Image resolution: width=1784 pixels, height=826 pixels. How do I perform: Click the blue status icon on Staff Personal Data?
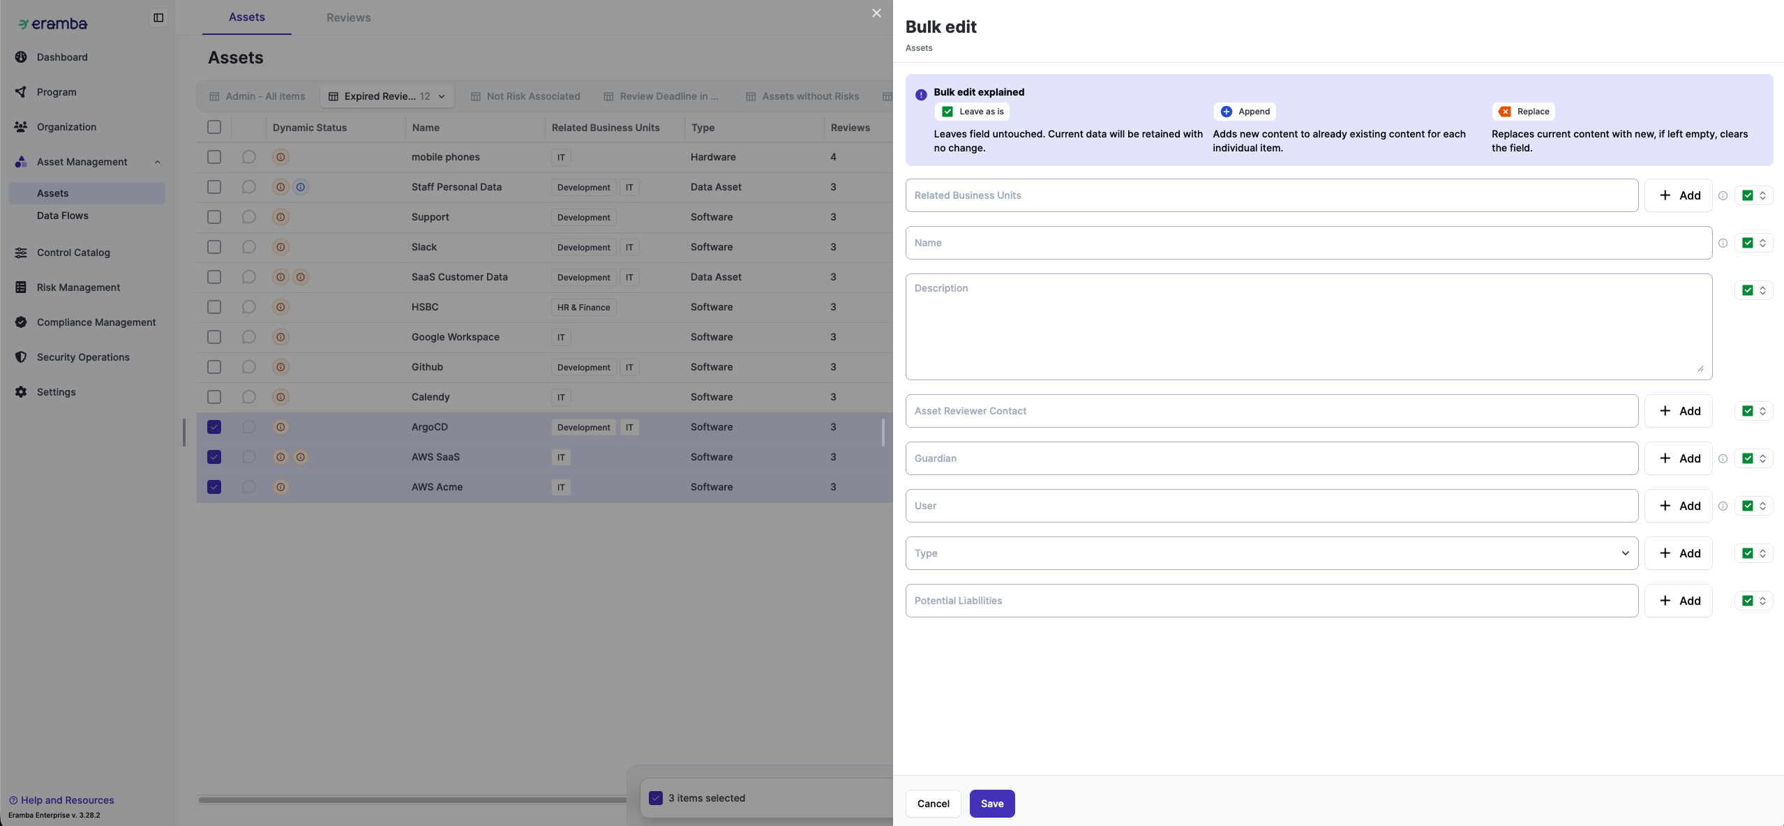[x=301, y=187]
